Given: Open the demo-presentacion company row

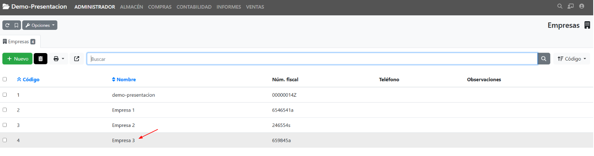Looking at the screenshot, I should [296, 95].
